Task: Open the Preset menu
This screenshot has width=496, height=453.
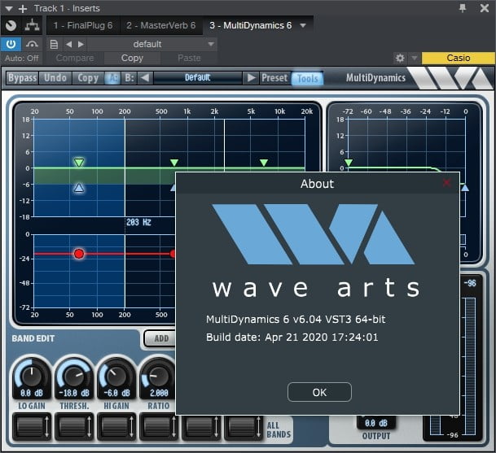Action: [274, 78]
